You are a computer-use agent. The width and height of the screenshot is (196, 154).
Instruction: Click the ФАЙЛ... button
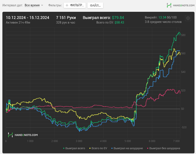95,5
